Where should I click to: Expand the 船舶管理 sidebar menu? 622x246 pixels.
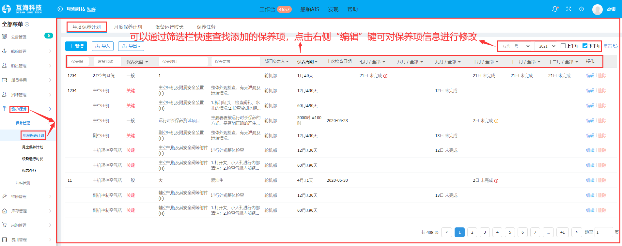(50, 51)
